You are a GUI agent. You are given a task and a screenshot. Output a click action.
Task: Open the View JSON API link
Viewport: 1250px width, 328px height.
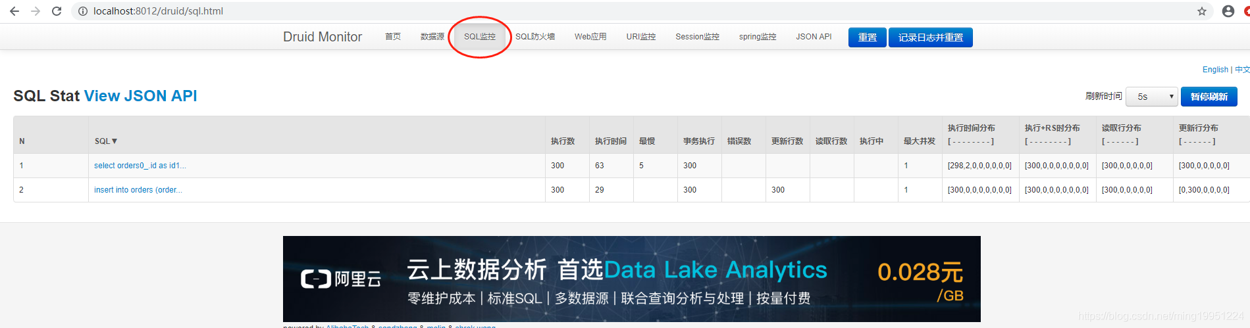tap(140, 96)
